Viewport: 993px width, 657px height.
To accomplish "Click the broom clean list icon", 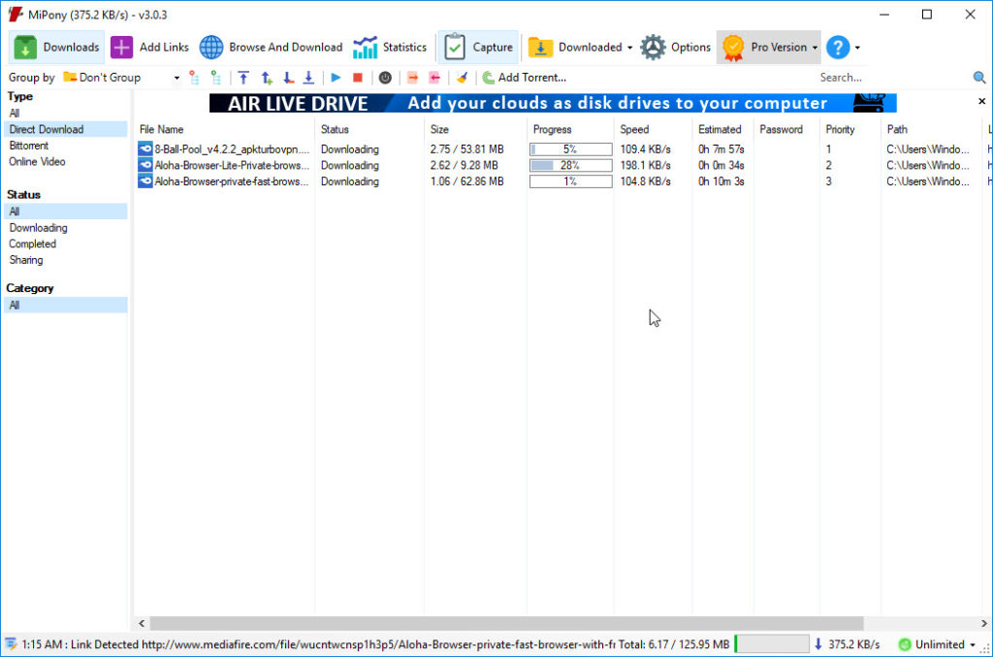I will coord(463,78).
